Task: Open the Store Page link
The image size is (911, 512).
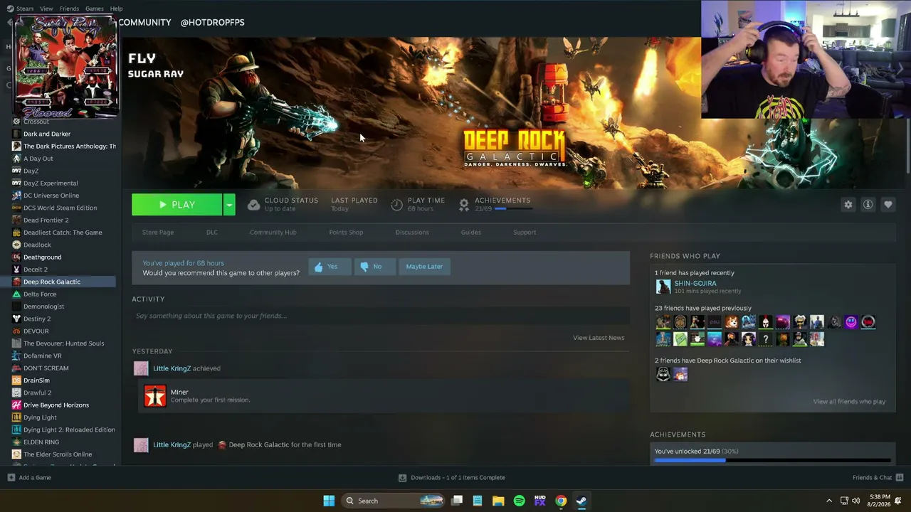Action: [158, 233]
